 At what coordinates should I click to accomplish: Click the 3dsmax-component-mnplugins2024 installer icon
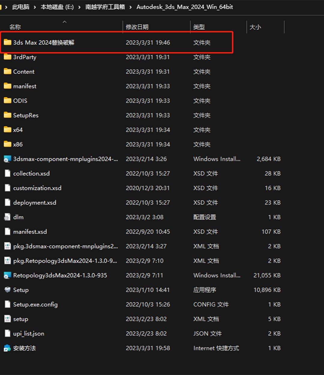(7, 159)
